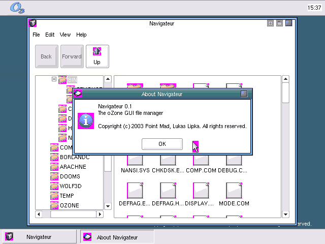Viewport: 325px width, 244px height.
Task: Minimize the Navigateur window with the down-arrow button
Action: (x=270, y=23)
